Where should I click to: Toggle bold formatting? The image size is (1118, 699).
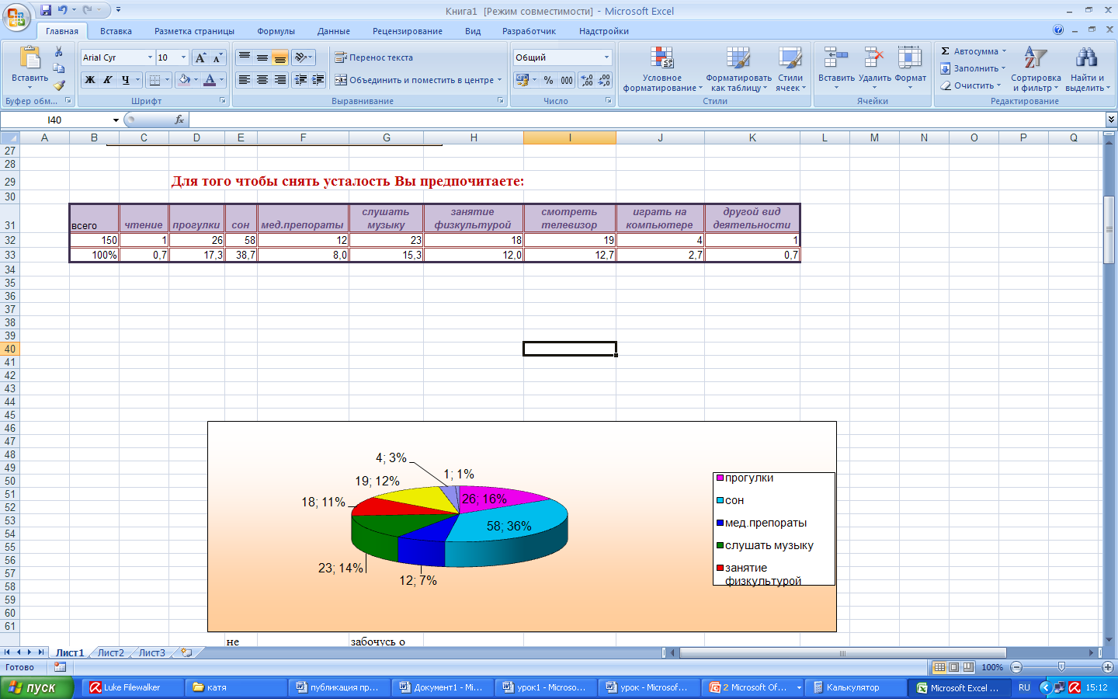coord(90,80)
